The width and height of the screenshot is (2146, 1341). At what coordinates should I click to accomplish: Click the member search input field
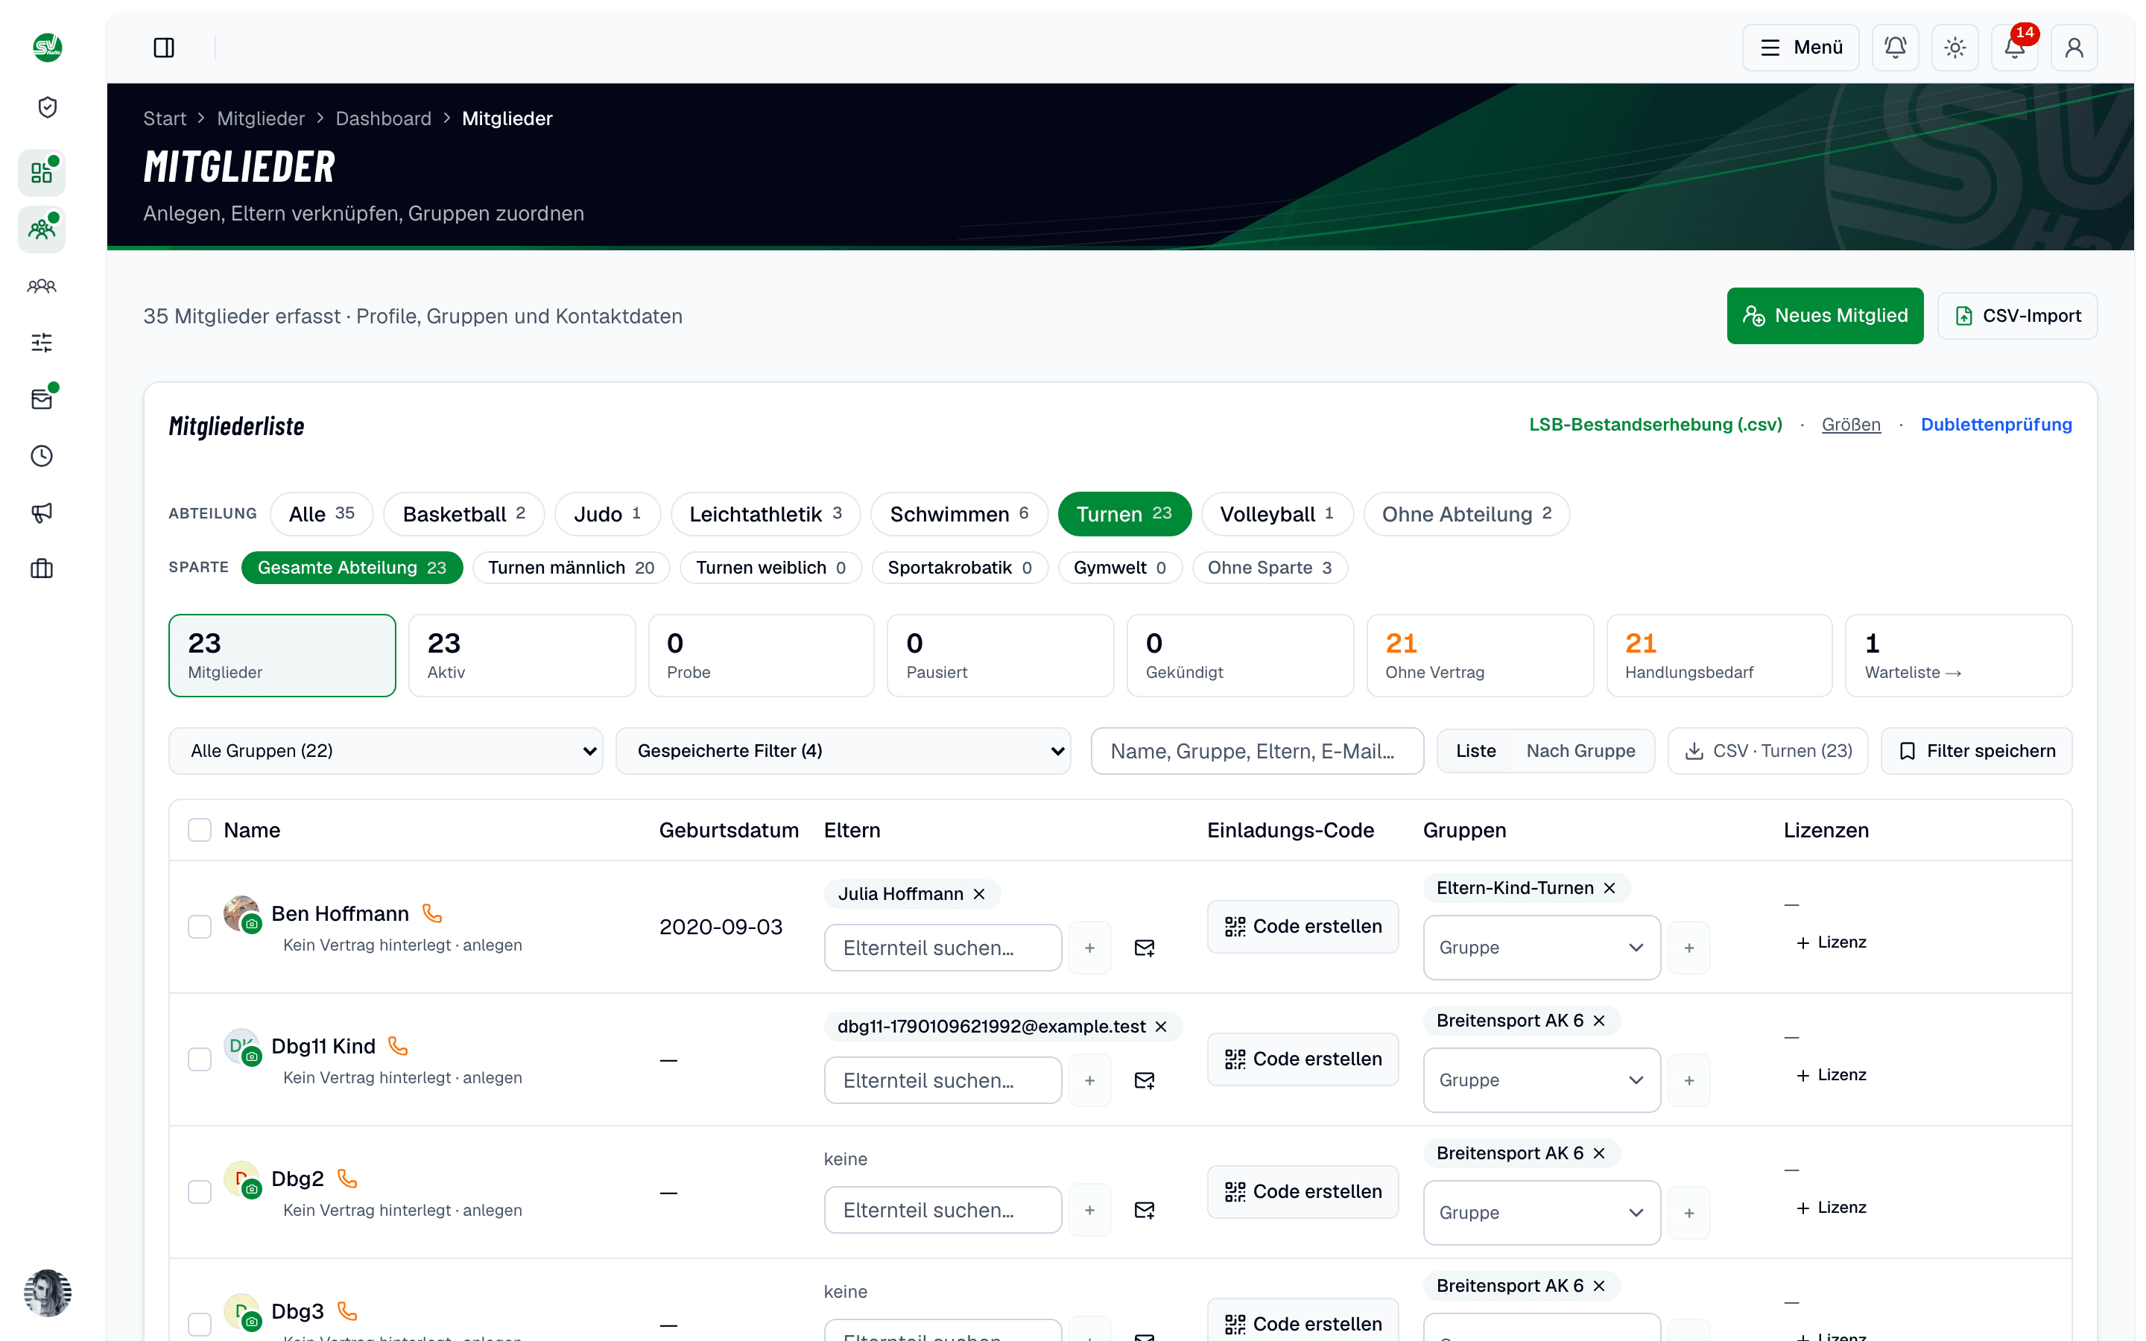1256,750
